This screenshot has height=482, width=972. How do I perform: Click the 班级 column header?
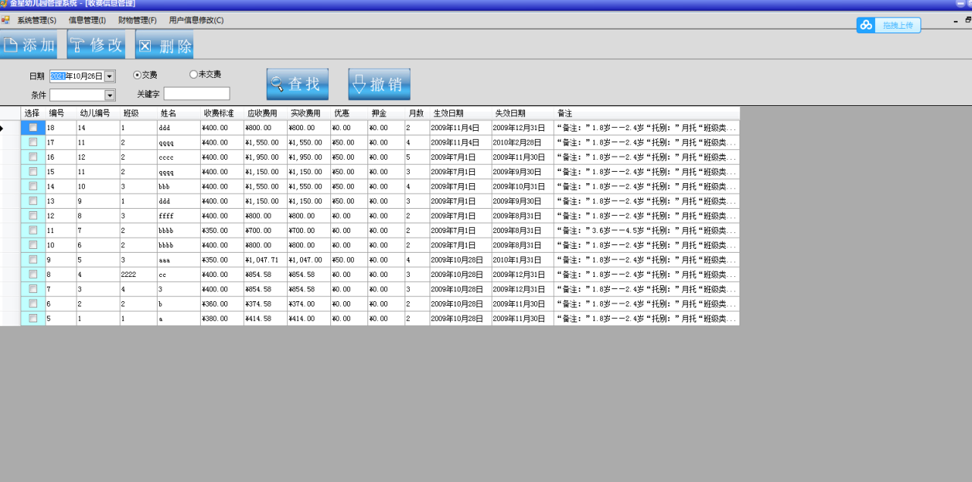(x=139, y=114)
